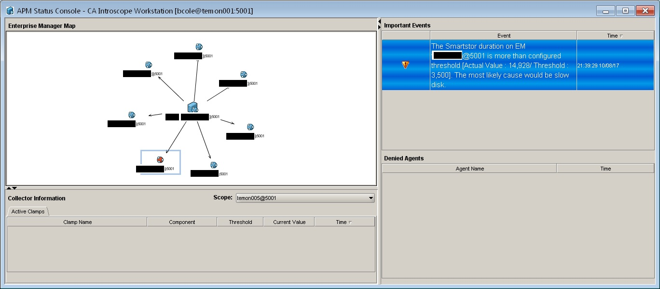Click the up arrow on the map splitter
This screenshot has height=289, width=660.
[9, 188]
